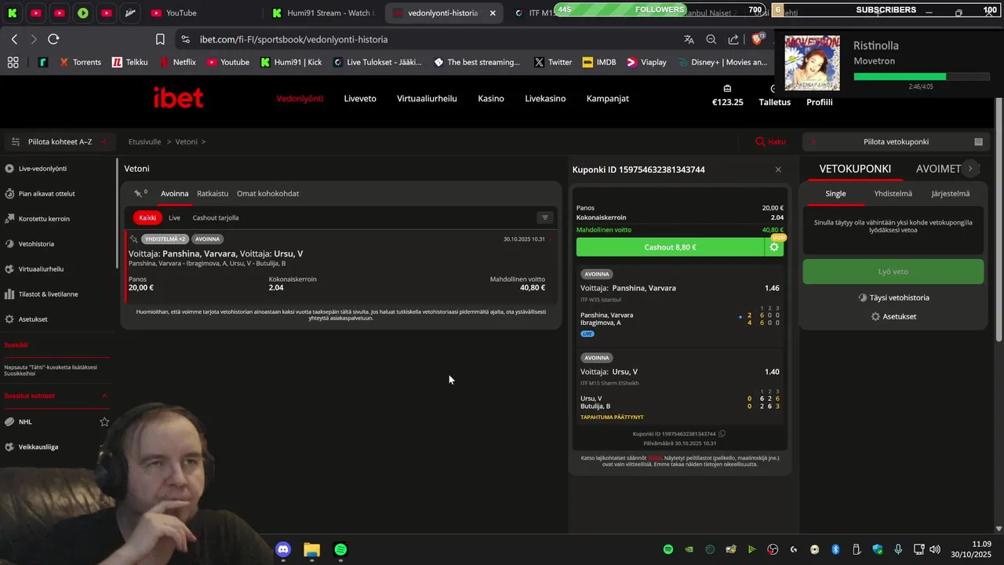This screenshot has width=1004, height=565.
Task: Bookmark this page icon in address bar
Action: [x=160, y=39]
